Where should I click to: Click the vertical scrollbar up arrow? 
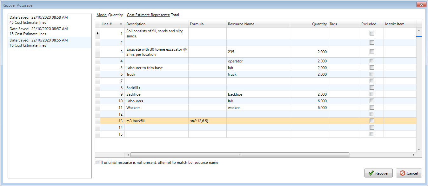tap(419, 30)
